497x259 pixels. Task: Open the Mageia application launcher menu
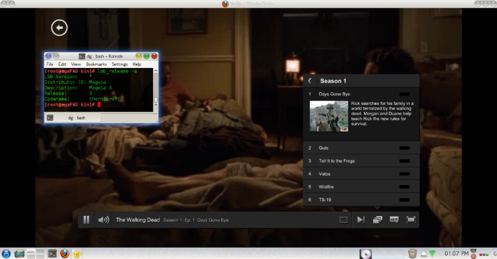point(6,254)
